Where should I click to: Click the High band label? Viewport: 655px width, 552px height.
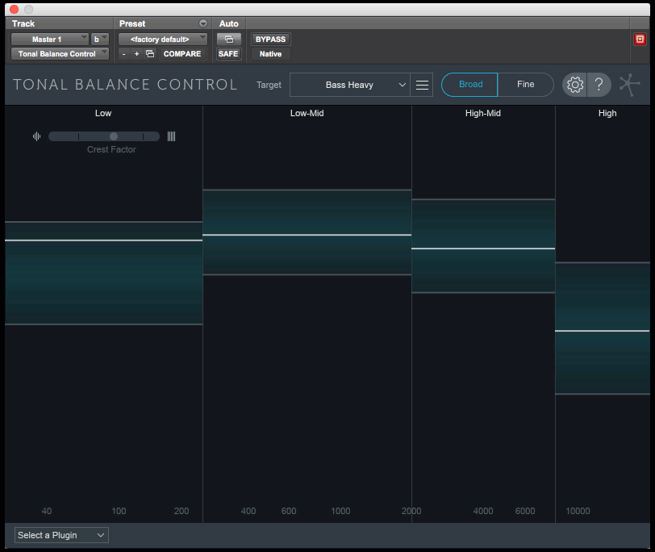coord(607,113)
